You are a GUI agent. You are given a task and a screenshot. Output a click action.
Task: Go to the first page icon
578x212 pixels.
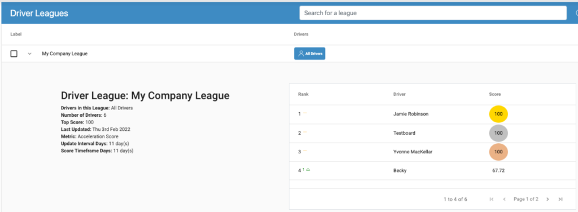pyautogui.click(x=492, y=199)
